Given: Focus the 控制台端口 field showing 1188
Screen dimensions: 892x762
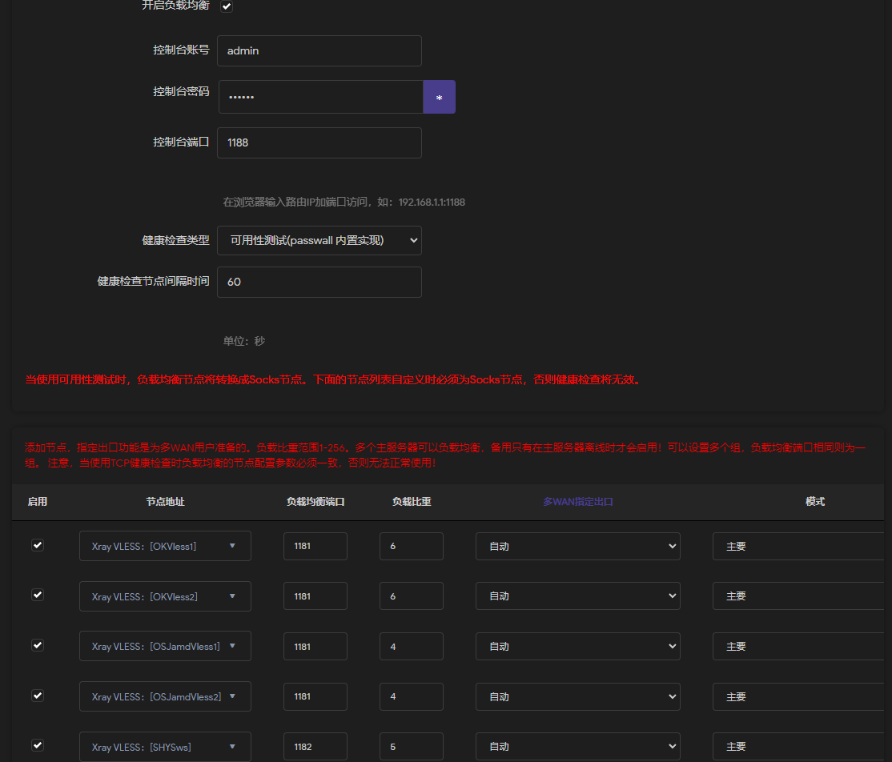Looking at the screenshot, I should [x=319, y=142].
